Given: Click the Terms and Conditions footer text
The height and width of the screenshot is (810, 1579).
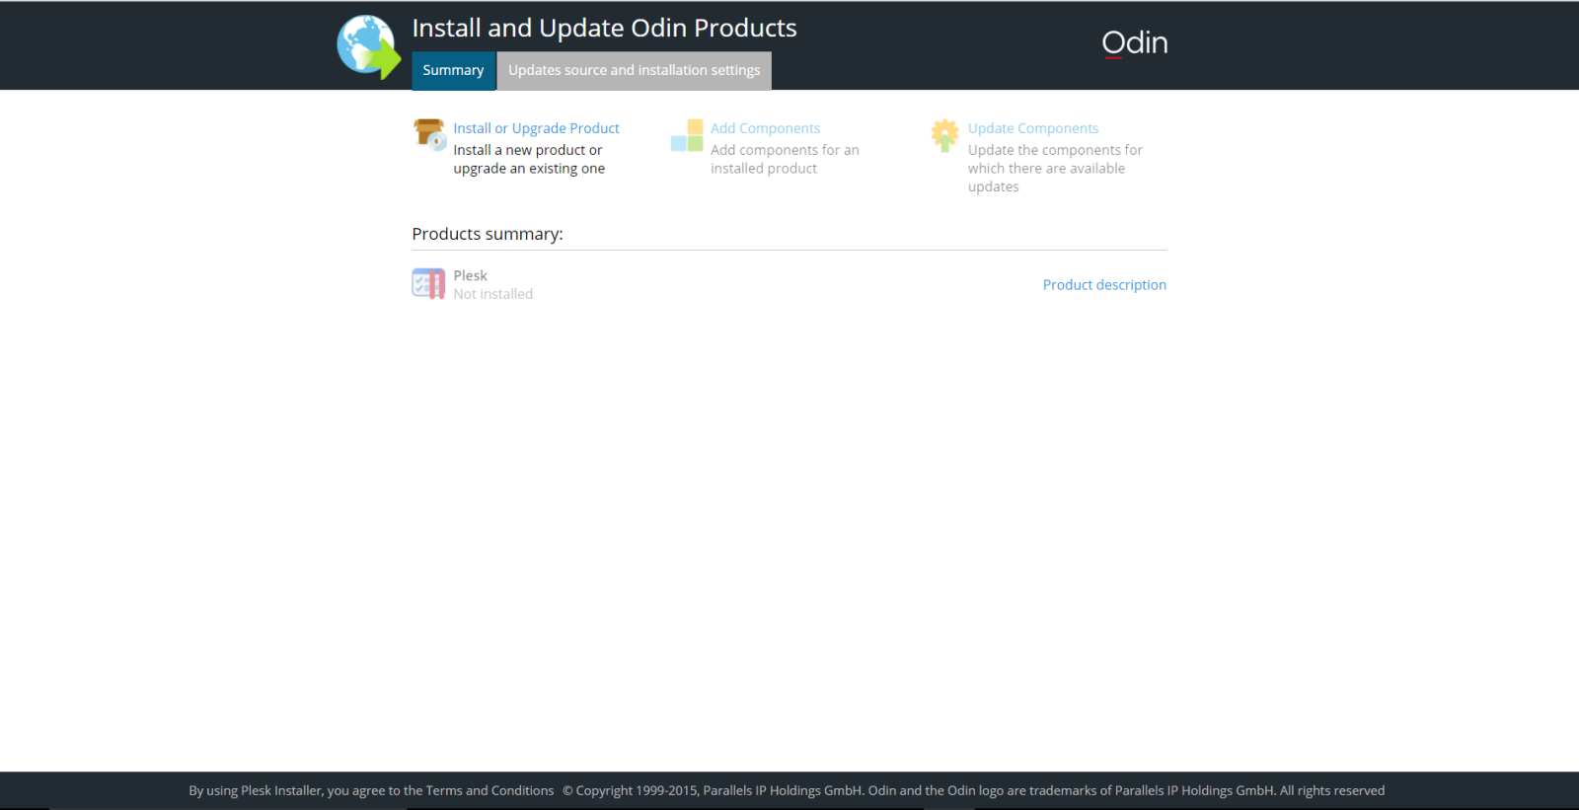Looking at the screenshot, I should point(489,790).
